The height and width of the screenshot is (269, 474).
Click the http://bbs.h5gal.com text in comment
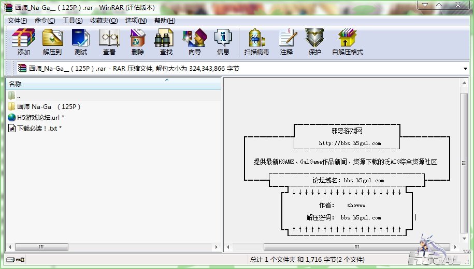[350, 144]
